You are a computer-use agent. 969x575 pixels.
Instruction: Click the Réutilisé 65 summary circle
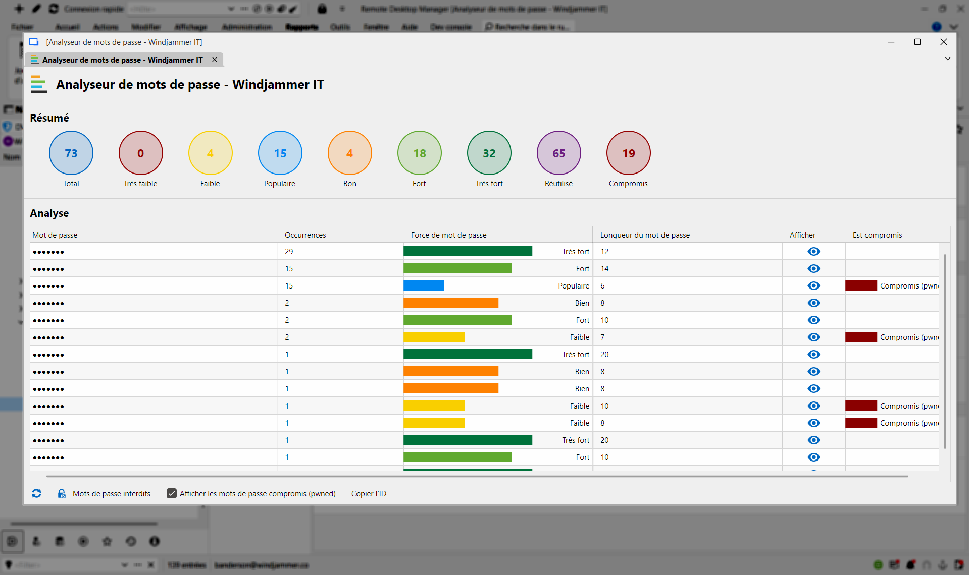[x=558, y=153]
